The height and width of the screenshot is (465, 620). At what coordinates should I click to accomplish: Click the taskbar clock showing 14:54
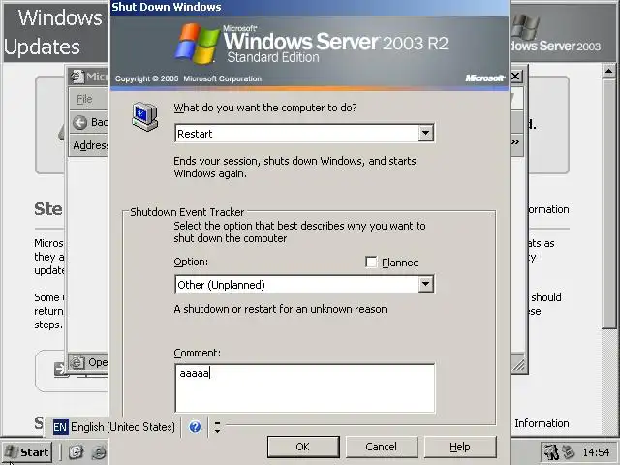pyautogui.click(x=597, y=452)
